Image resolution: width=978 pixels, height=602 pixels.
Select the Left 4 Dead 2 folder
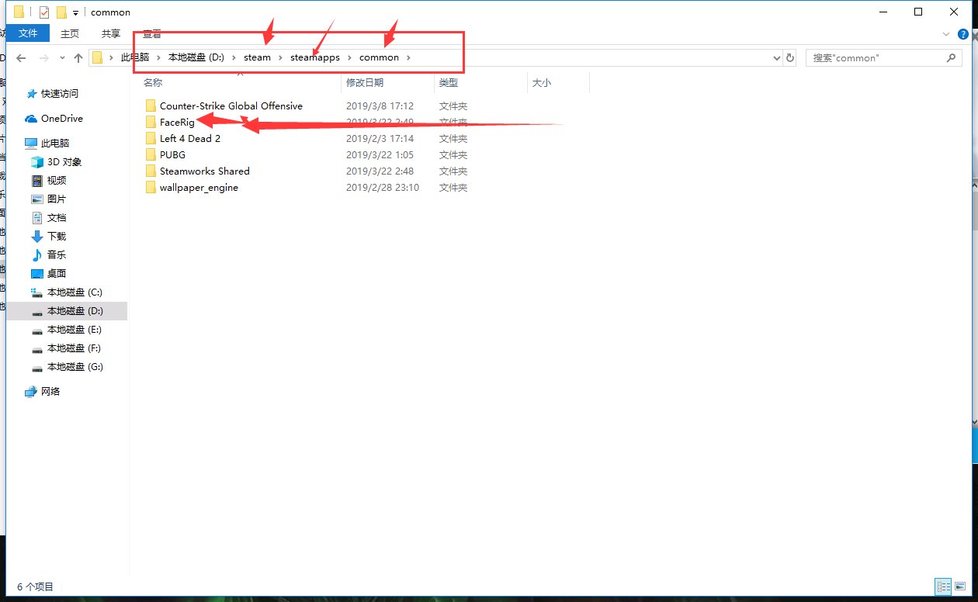tap(190, 138)
